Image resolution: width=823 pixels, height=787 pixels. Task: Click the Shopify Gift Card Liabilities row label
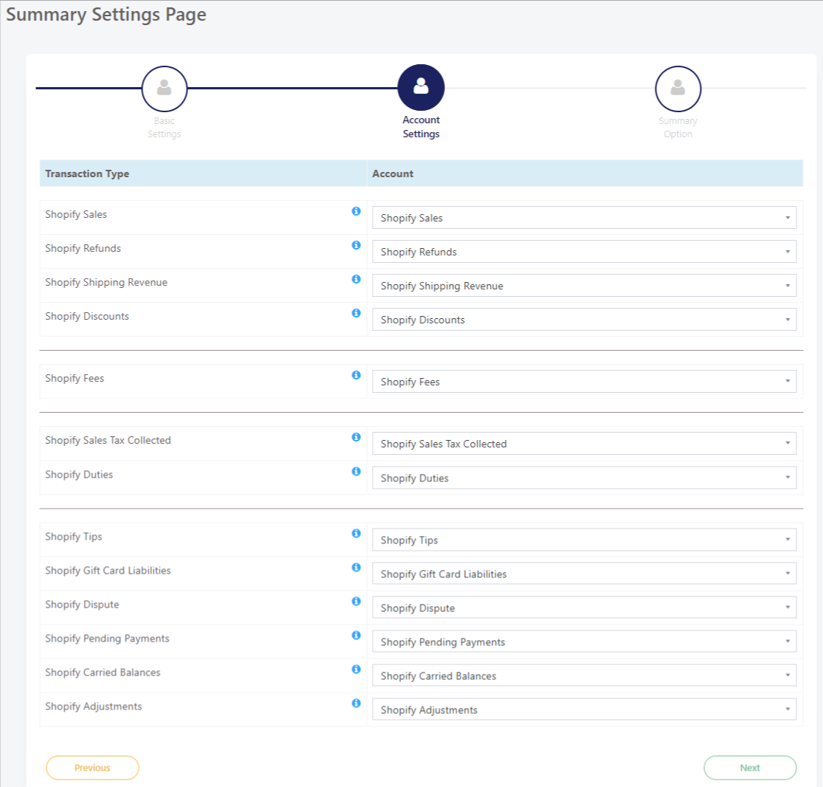tap(108, 571)
